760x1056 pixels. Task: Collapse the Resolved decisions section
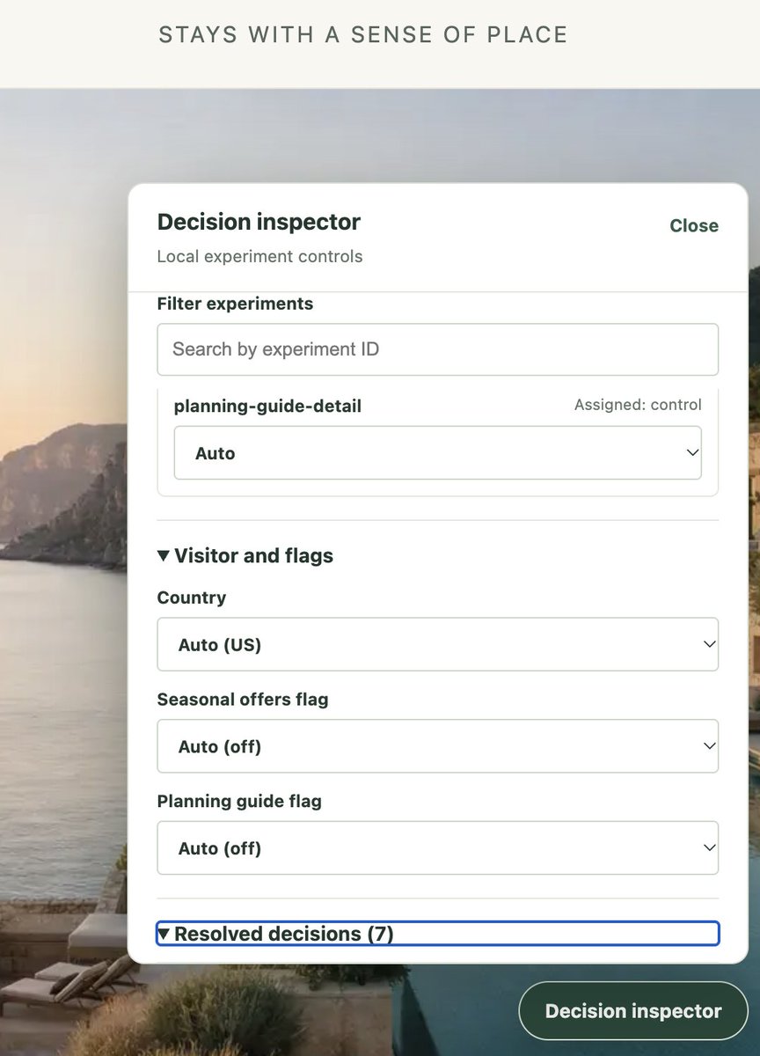(x=437, y=934)
